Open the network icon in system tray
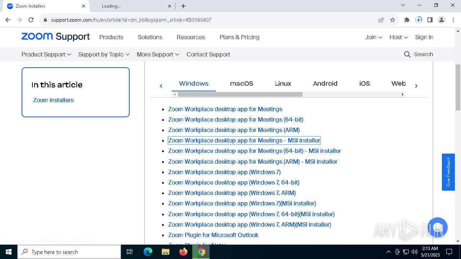This screenshot has width=461, height=259. pyautogui.click(x=406, y=252)
